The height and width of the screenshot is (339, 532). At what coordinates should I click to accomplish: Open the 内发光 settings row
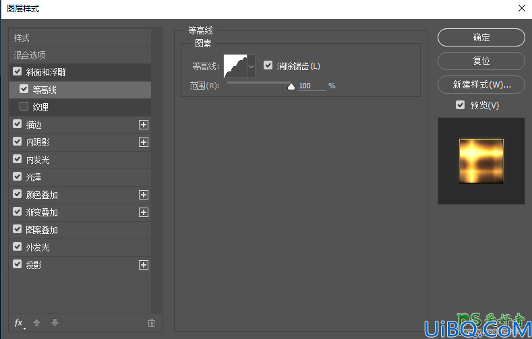pyautogui.click(x=80, y=160)
